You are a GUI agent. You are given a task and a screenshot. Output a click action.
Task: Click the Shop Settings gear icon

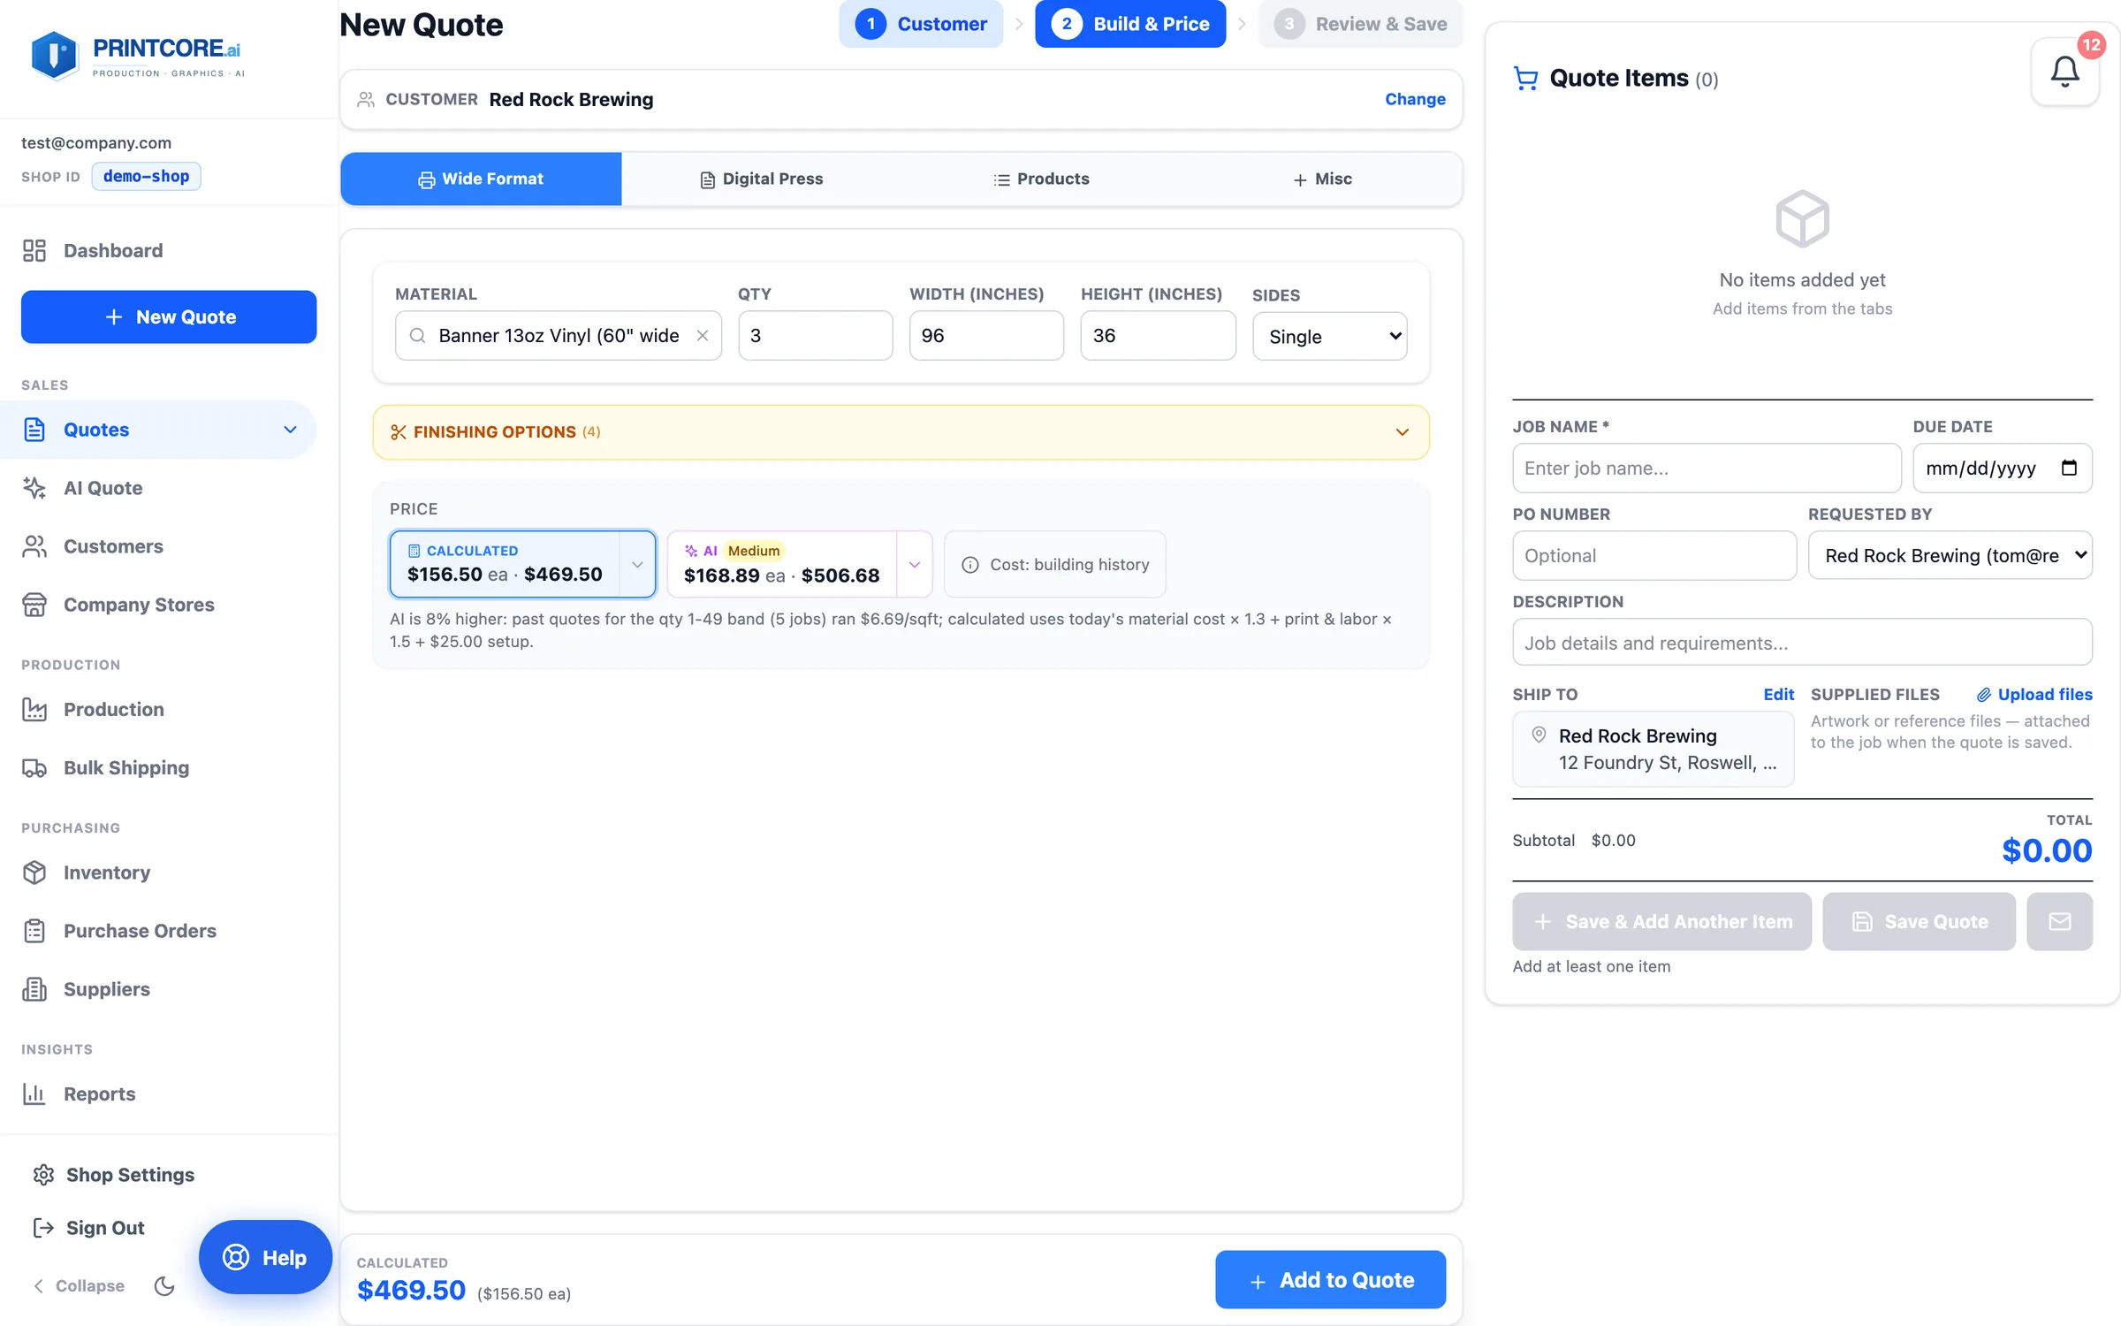(43, 1175)
